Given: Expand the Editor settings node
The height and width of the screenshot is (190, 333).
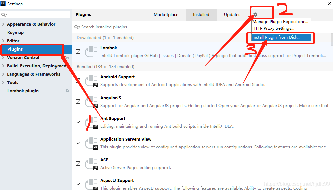Looking at the screenshot, I should pyautogui.click(x=3, y=41).
